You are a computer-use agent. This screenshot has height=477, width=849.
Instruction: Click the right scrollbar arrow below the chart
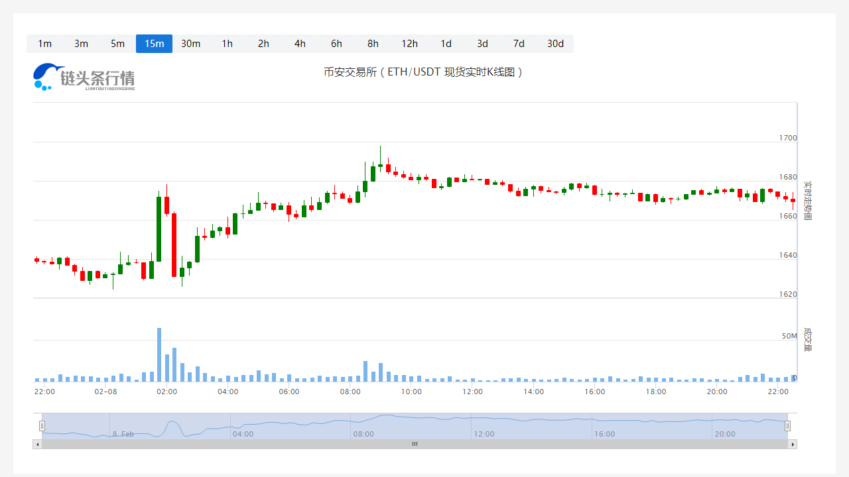(x=792, y=445)
